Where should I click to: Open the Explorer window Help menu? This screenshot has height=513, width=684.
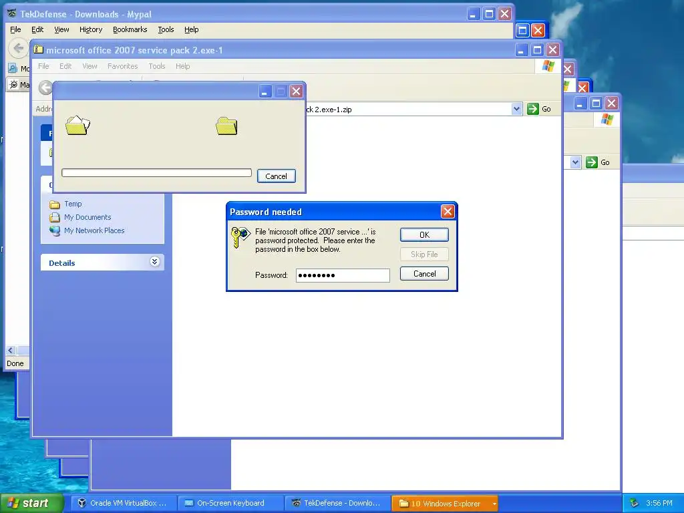point(183,66)
